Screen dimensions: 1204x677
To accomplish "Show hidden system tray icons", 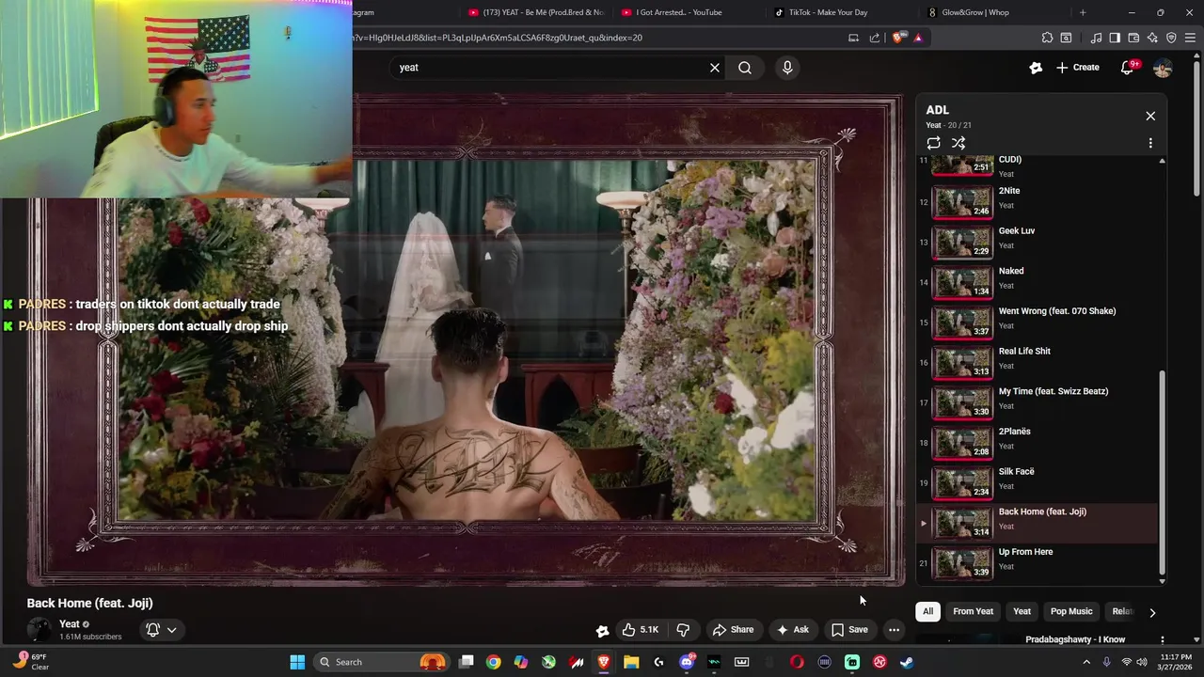I will 1086,662.
